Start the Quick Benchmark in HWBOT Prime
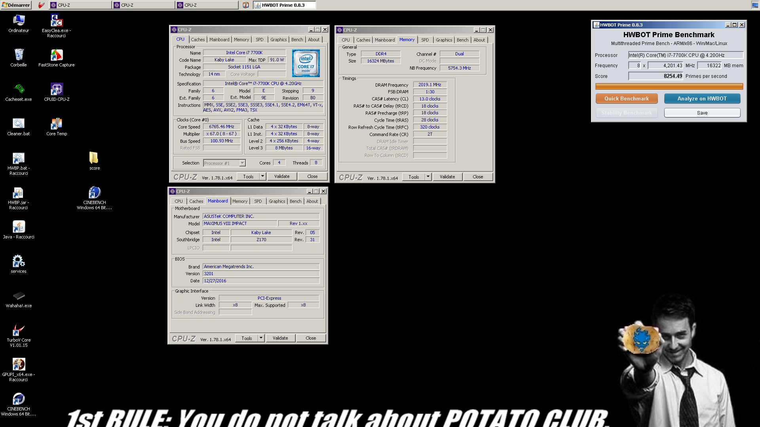This screenshot has height=427, width=760. (627, 98)
